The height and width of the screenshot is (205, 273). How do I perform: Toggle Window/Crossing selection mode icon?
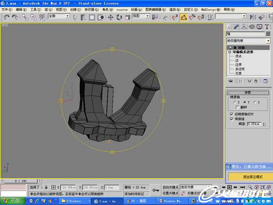click(x=100, y=17)
